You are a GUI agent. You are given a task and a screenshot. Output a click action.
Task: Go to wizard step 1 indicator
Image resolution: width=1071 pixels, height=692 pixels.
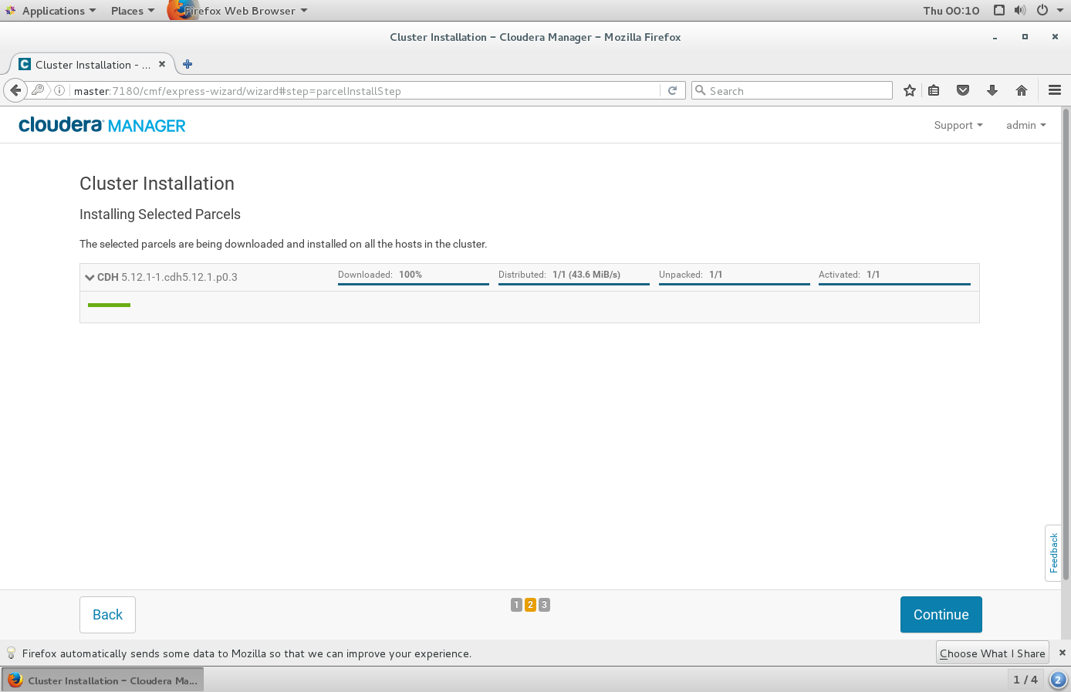(516, 605)
